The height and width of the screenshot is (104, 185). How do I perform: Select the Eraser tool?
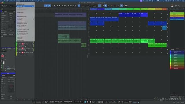(55, 5)
